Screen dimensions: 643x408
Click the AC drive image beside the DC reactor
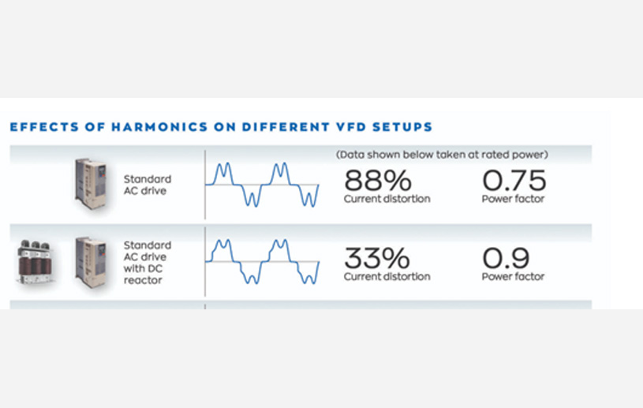[91, 260]
